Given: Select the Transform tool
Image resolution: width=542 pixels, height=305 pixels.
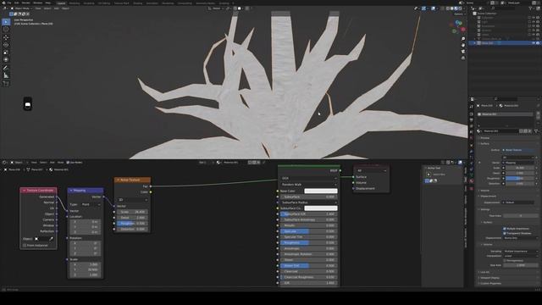Looking at the screenshot, I should pyautogui.click(x=6, y=60).
